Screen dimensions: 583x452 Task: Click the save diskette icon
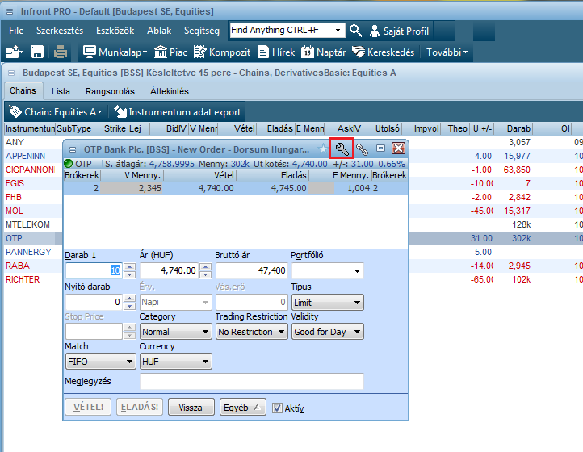click(37, 52)
